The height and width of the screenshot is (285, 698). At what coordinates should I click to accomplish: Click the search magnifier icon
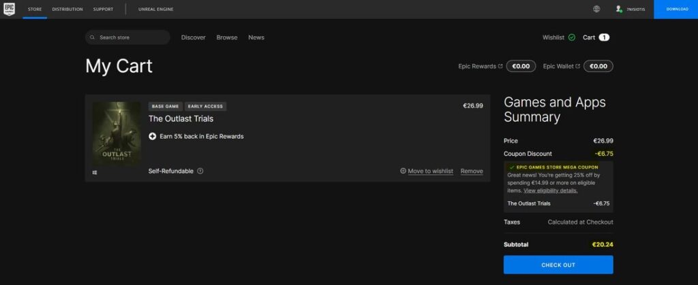click(93, 37)
